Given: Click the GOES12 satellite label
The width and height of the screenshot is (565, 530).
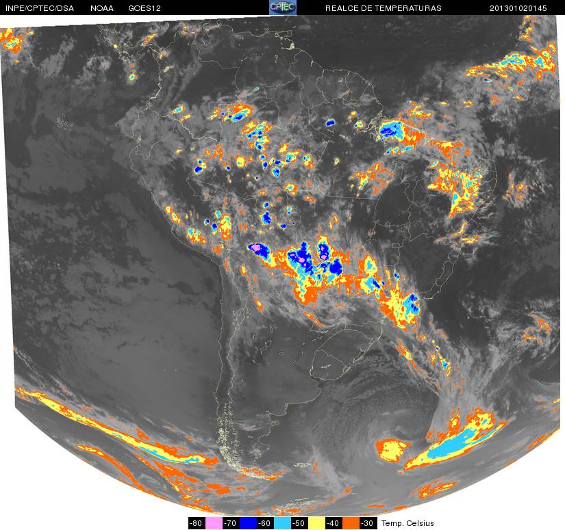Looking at the screenshot, I should click(145, 8).
